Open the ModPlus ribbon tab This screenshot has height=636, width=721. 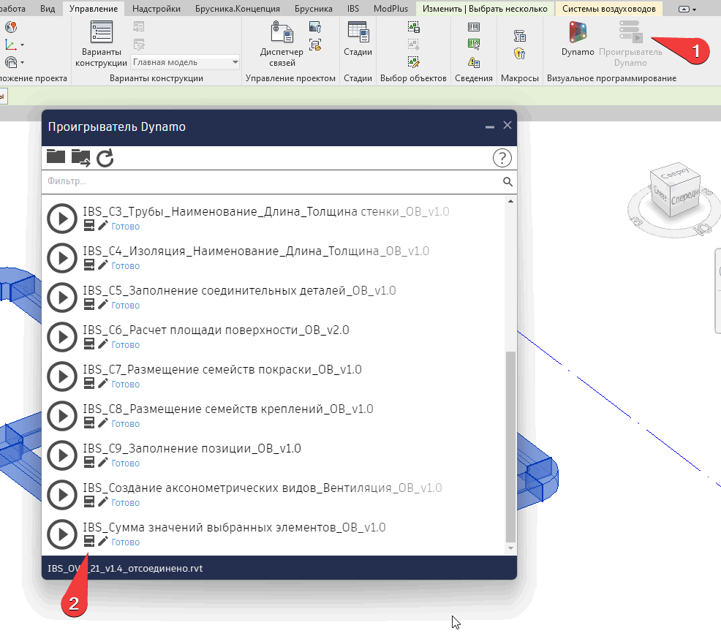(x=390, y=9)
